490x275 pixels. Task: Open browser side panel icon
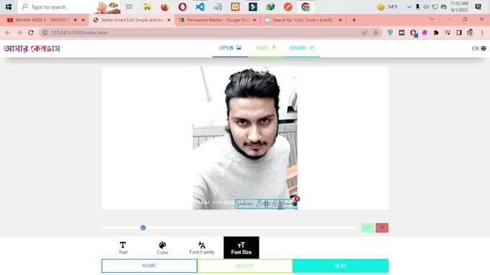click(x=459, y=32)
